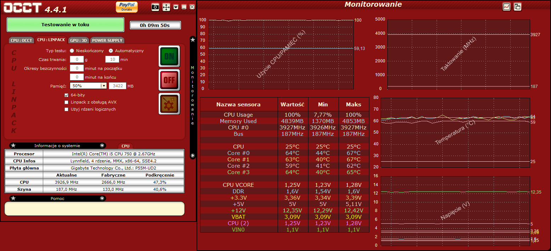Stop the test with the red OFF button
This screenshot has height=251, width=551.
click(169, 80)
